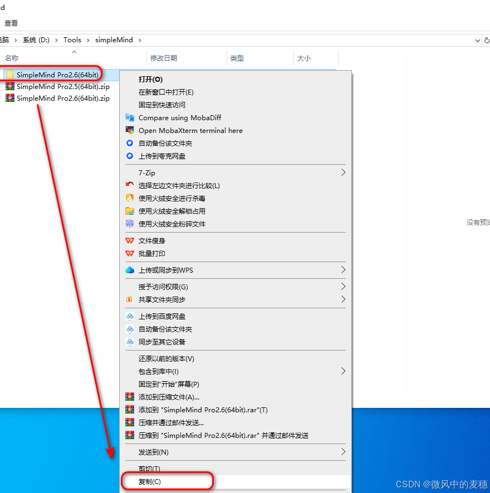
Task: Click the 批量打印 printer icon
Action: (x=129, y=254)
